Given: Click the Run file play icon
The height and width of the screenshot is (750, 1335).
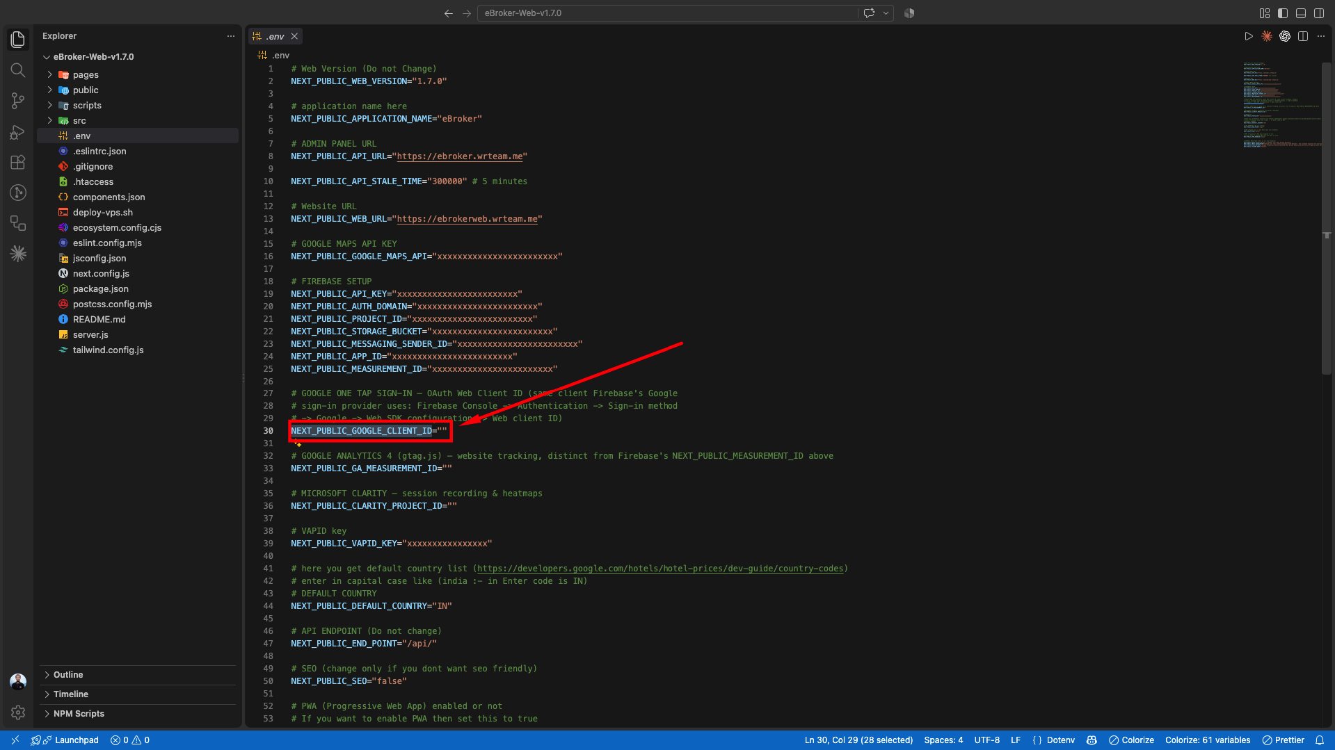Looking at the screenshot, I should point(1249,36).
